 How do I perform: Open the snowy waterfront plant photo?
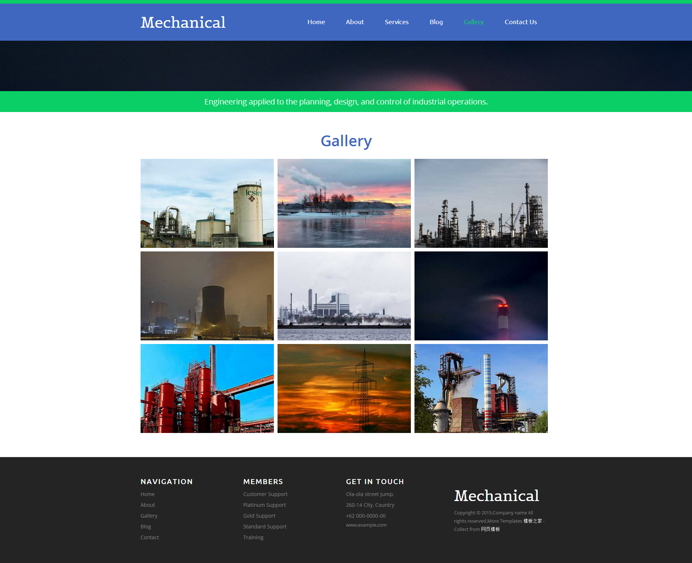pos(344,296)
